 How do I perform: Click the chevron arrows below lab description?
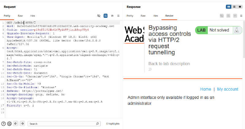coord(150,69)
